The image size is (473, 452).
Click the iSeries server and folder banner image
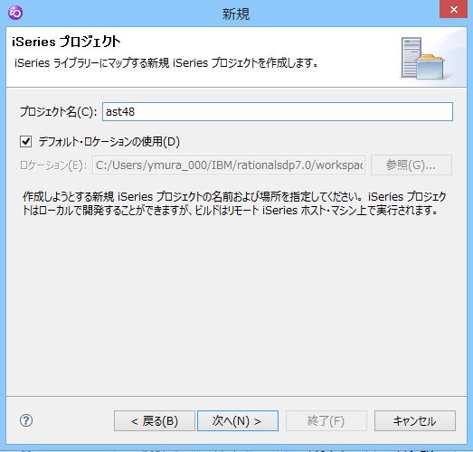click(x=422, y=58)
